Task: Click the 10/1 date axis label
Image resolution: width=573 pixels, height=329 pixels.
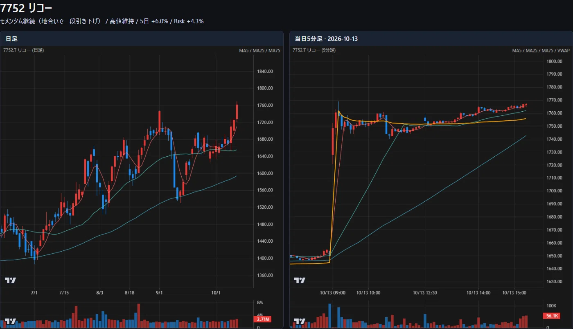Action: point(216,293)
